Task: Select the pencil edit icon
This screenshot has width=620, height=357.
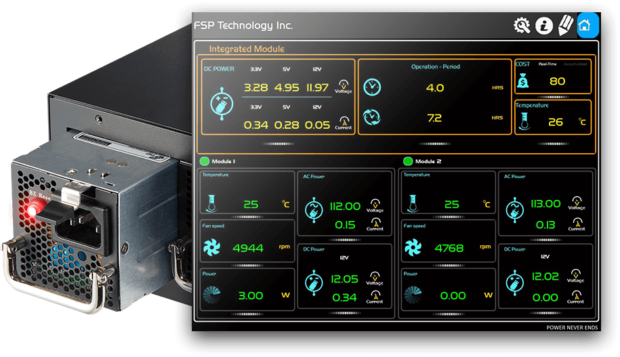Action: (x=564, y=26)
